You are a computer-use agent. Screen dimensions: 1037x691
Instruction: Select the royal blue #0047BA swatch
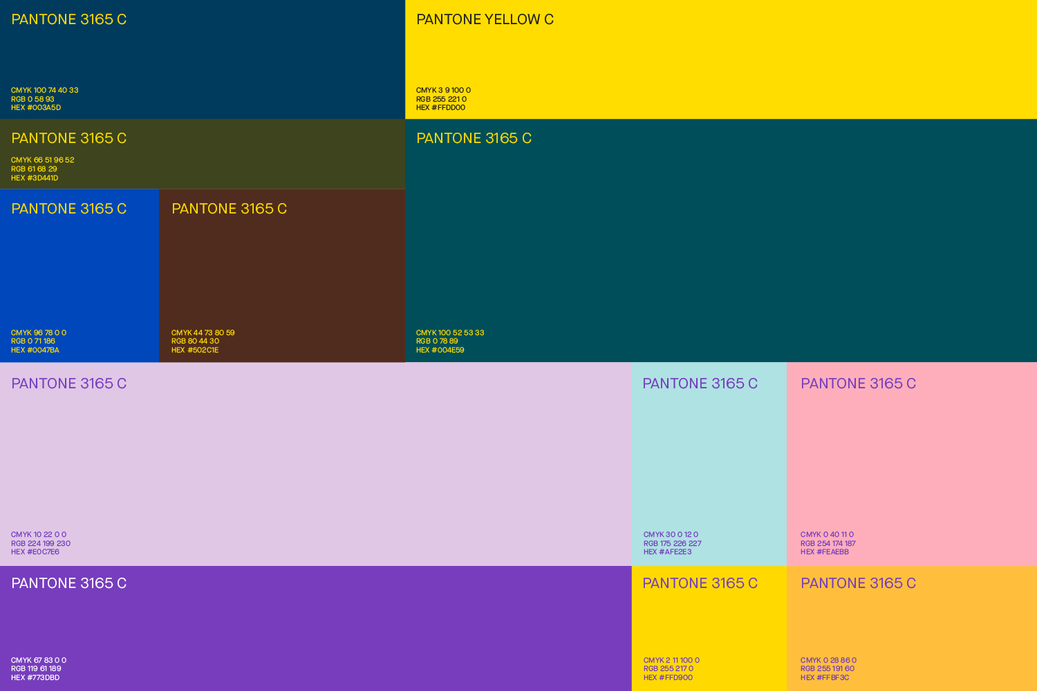(x=80, y=276)
